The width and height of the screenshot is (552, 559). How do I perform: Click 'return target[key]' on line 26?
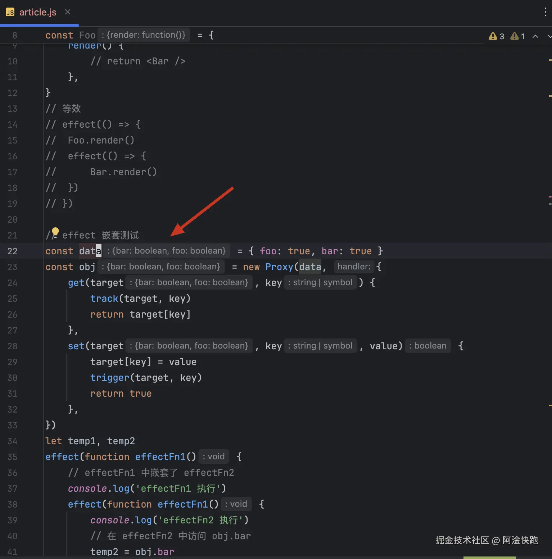tap(140, 314)
